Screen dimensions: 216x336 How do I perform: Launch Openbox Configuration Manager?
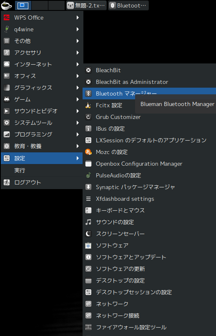(149, 164)
